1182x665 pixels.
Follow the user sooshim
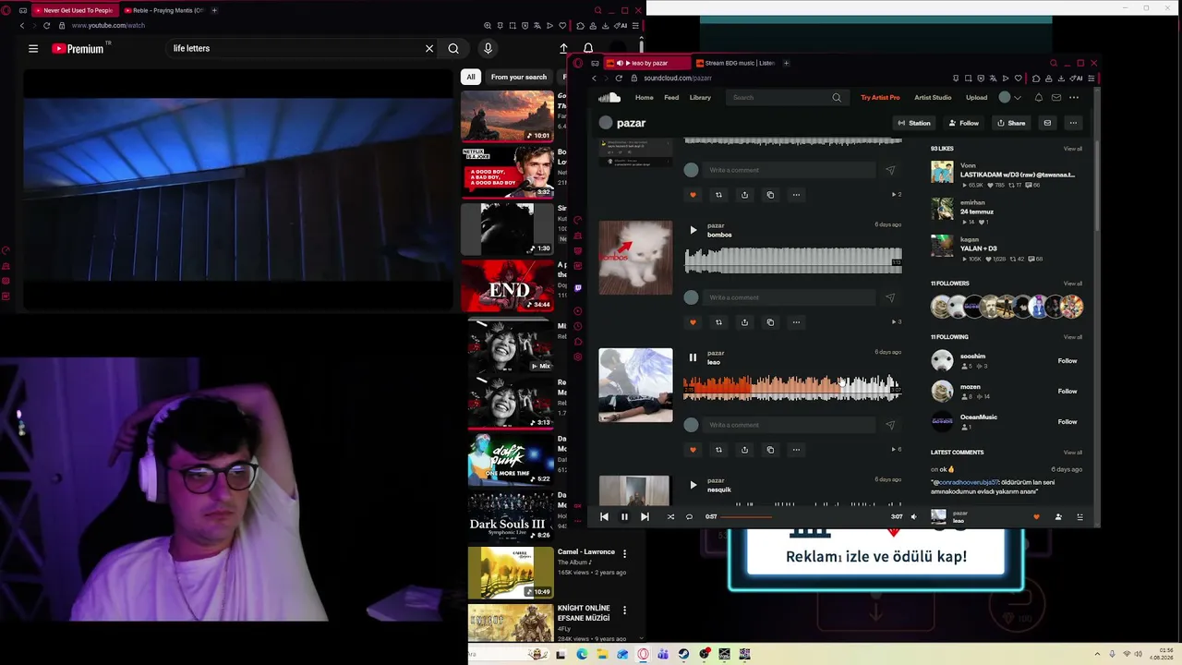[1067, 361]
